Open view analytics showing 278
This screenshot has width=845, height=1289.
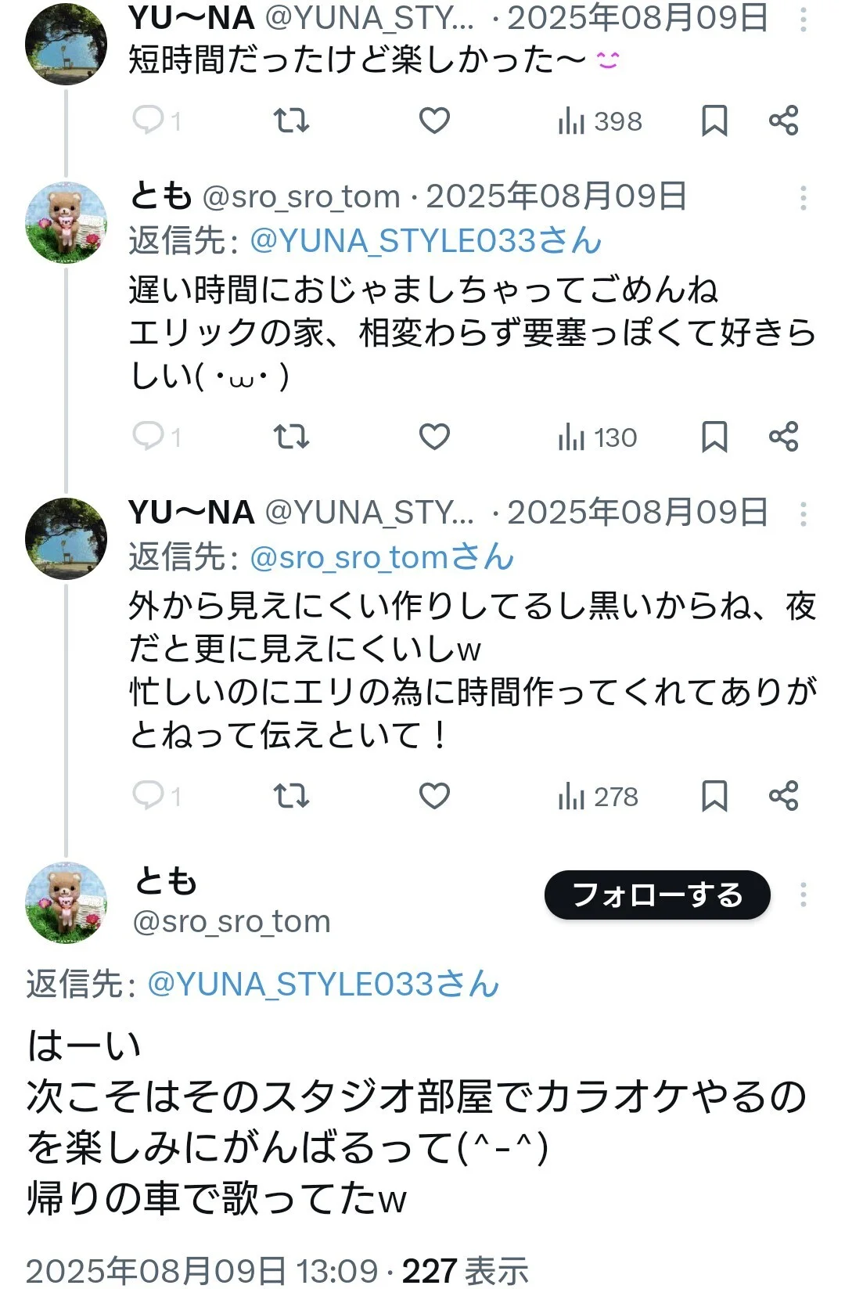point(599,797)
